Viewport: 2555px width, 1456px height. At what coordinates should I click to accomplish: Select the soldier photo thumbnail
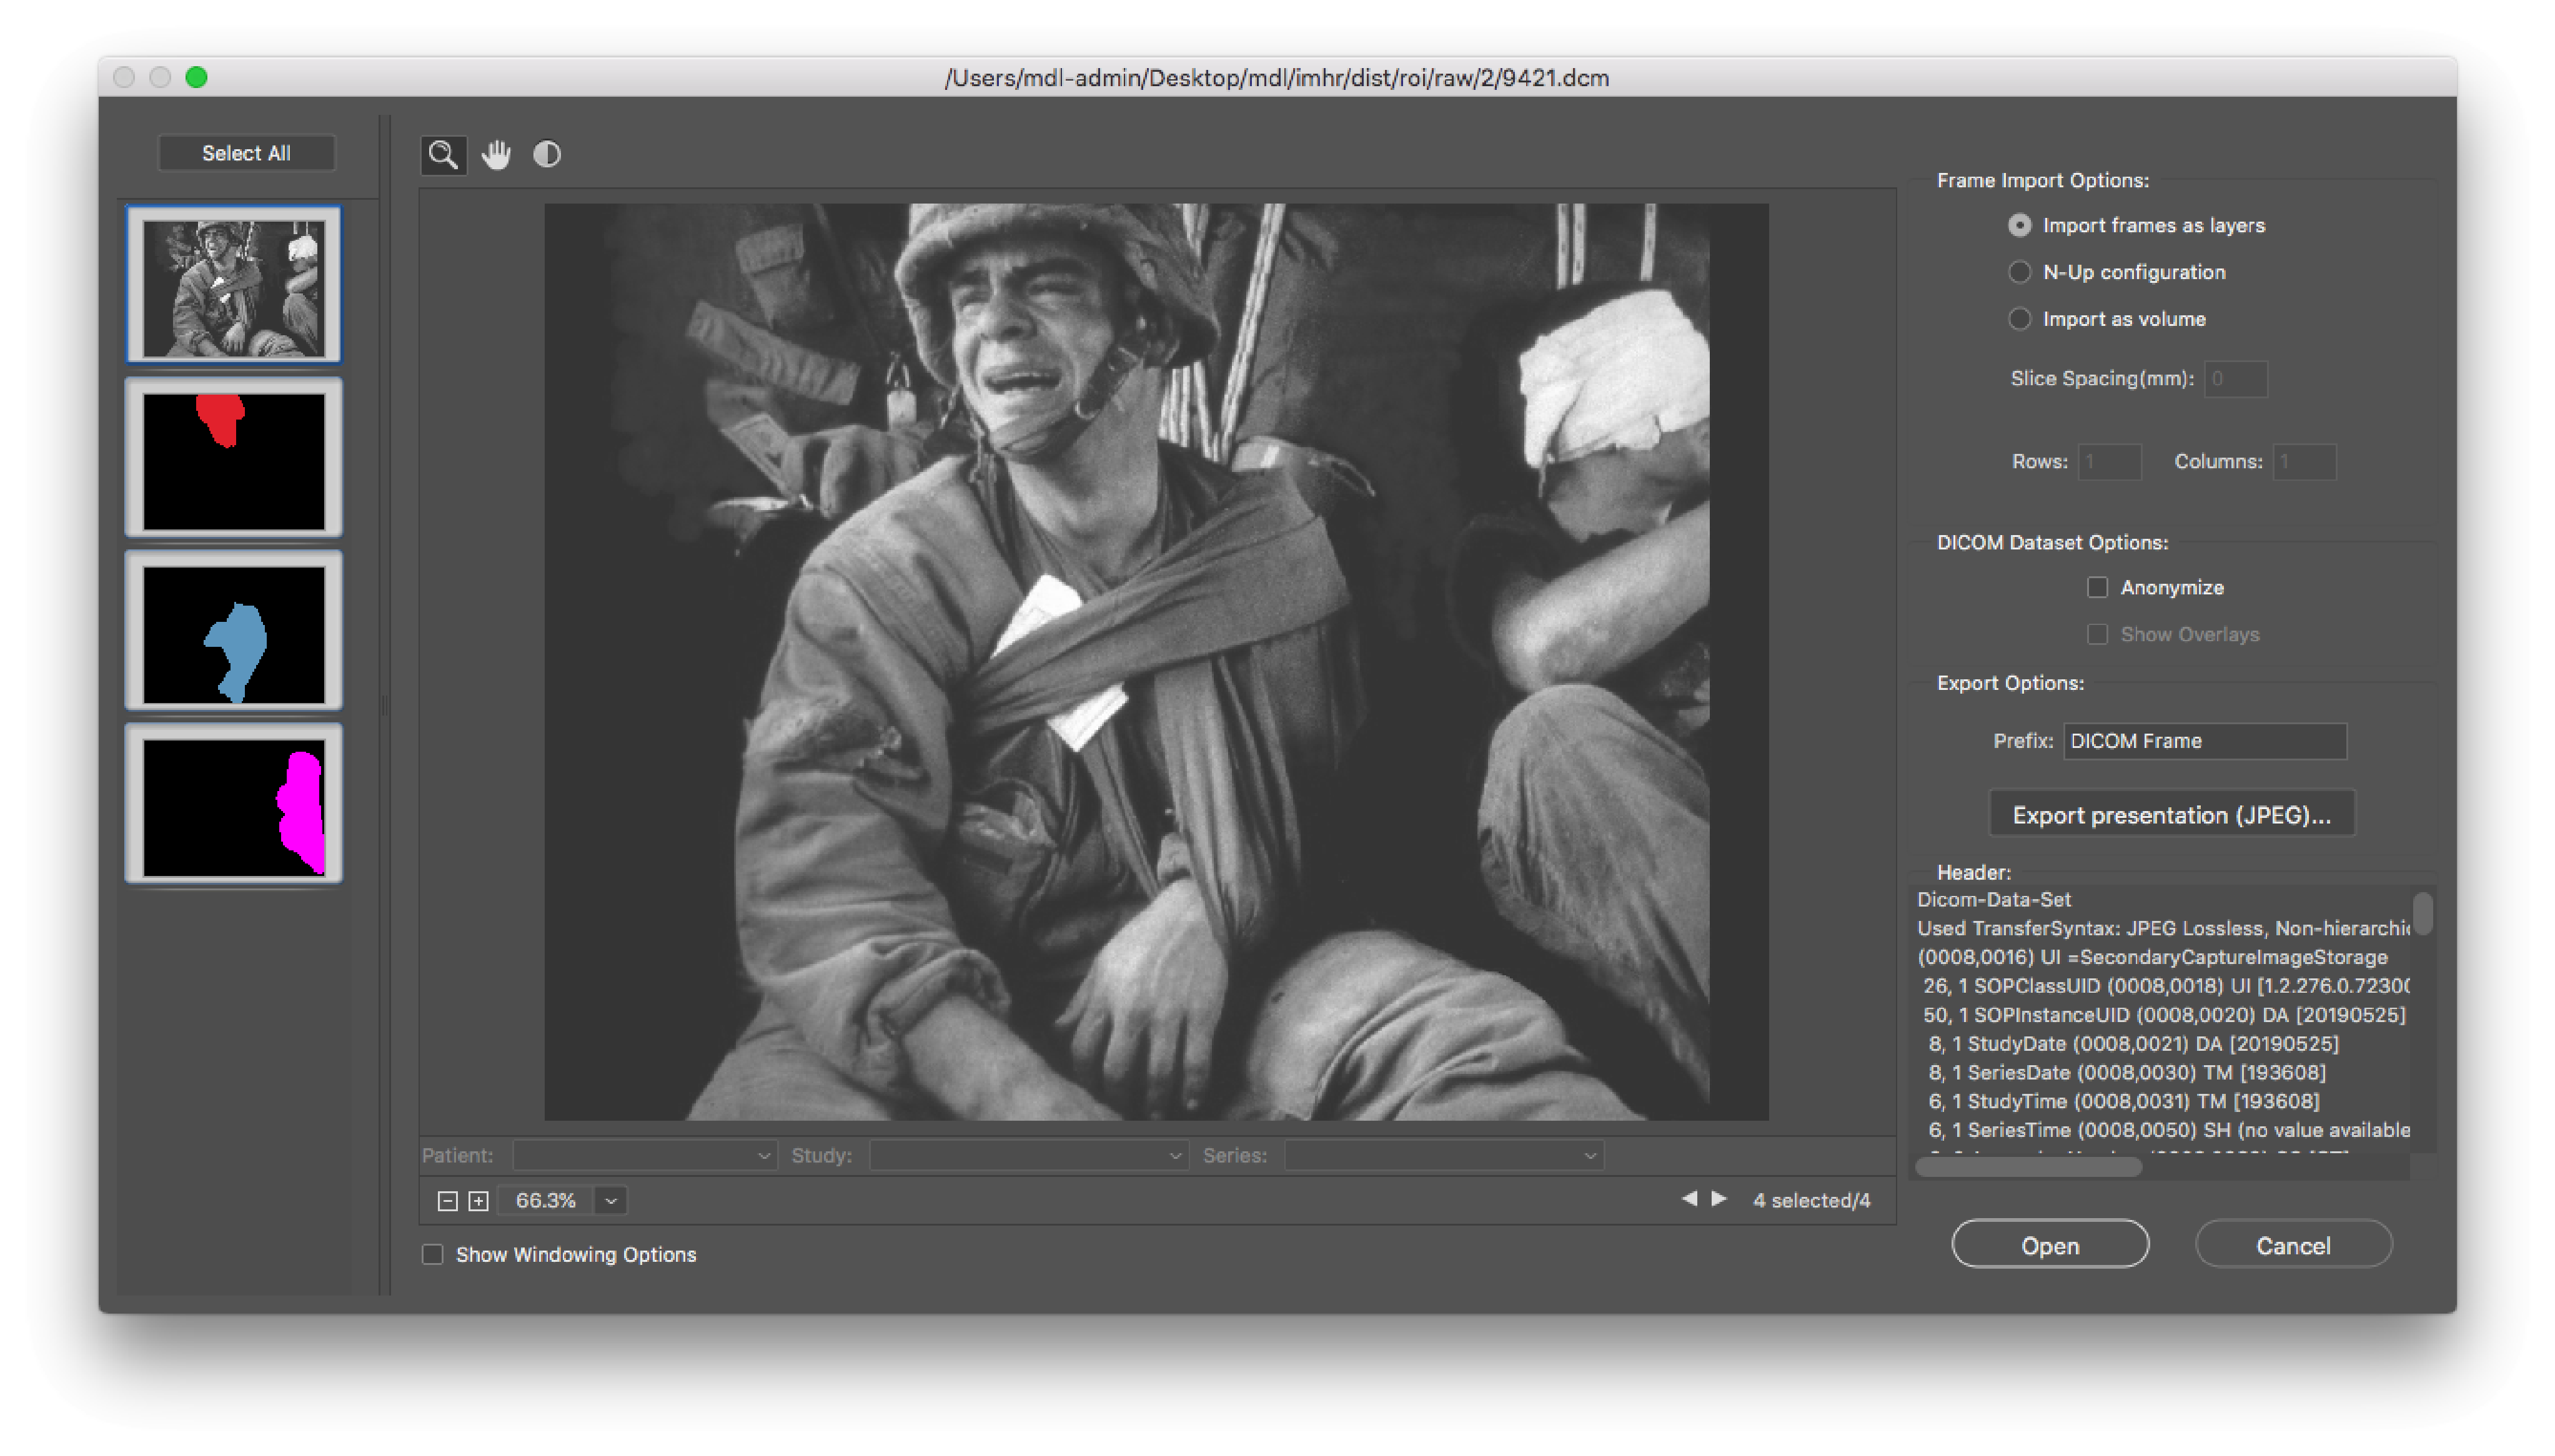tap(233, 286)
